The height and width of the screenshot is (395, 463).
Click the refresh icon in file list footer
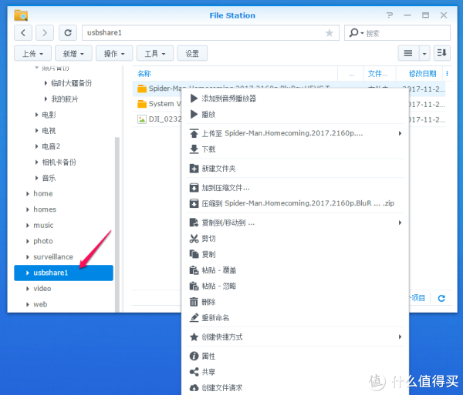(x=441, y=298)
